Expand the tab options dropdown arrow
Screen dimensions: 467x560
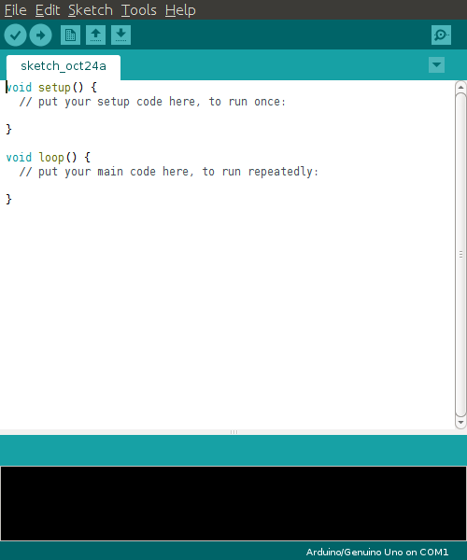[x=436, y=65]
